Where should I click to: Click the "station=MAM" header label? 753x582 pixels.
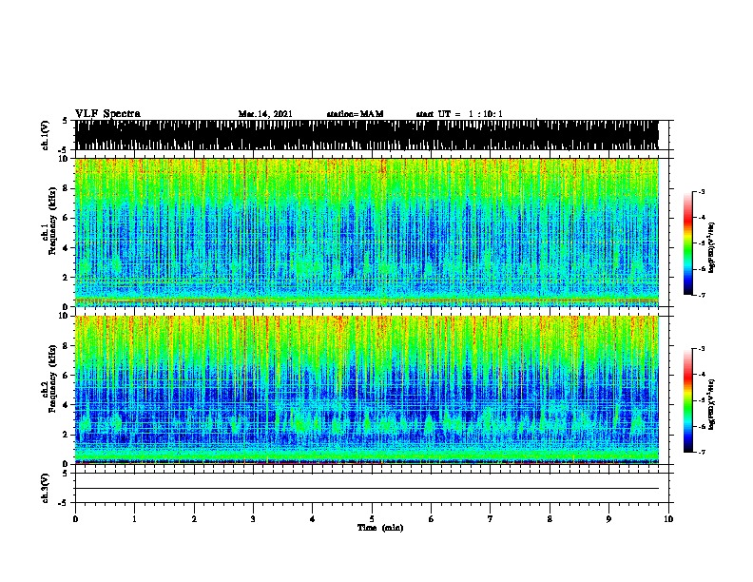coord(355,114)
